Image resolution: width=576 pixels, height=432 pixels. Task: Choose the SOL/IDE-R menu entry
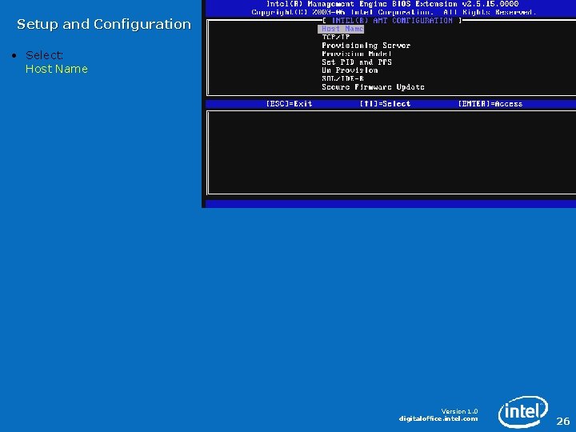point(342,78)
